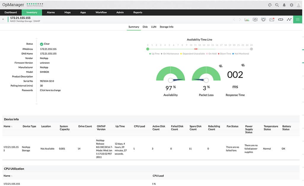This screenshot has width=304, height=186.
Task: Click the chain link workflow icon
Action: 281,20
